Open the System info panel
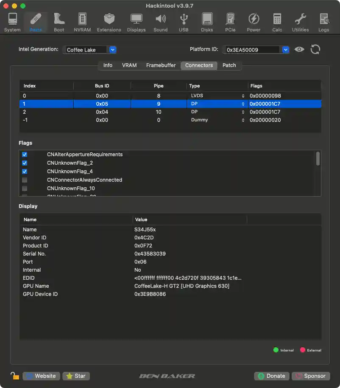340x388 pixels. [x=12, y=21]
